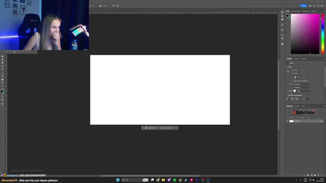Screen dimensions: 326x183
Task: Switch to the Gradients tab in color panel
Action: [x=306, y=11]
